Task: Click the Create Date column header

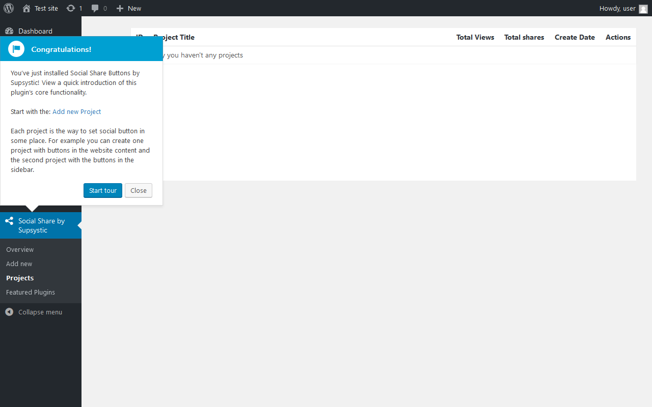Action: pos(575,37)
